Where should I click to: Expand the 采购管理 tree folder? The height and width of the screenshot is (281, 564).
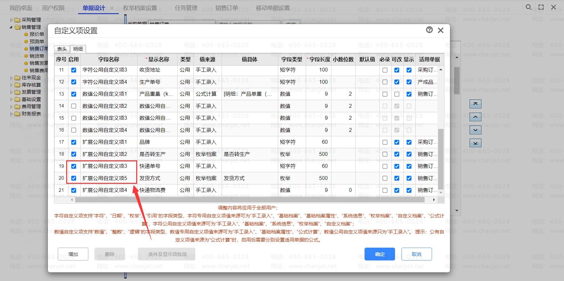(x=12, y=20)
